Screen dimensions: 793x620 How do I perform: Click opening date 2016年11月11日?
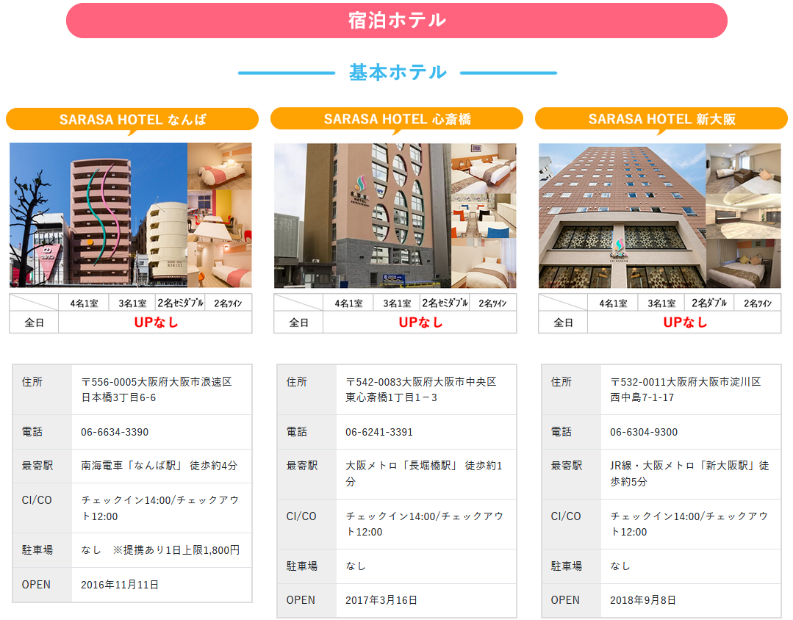pos(120,585)
